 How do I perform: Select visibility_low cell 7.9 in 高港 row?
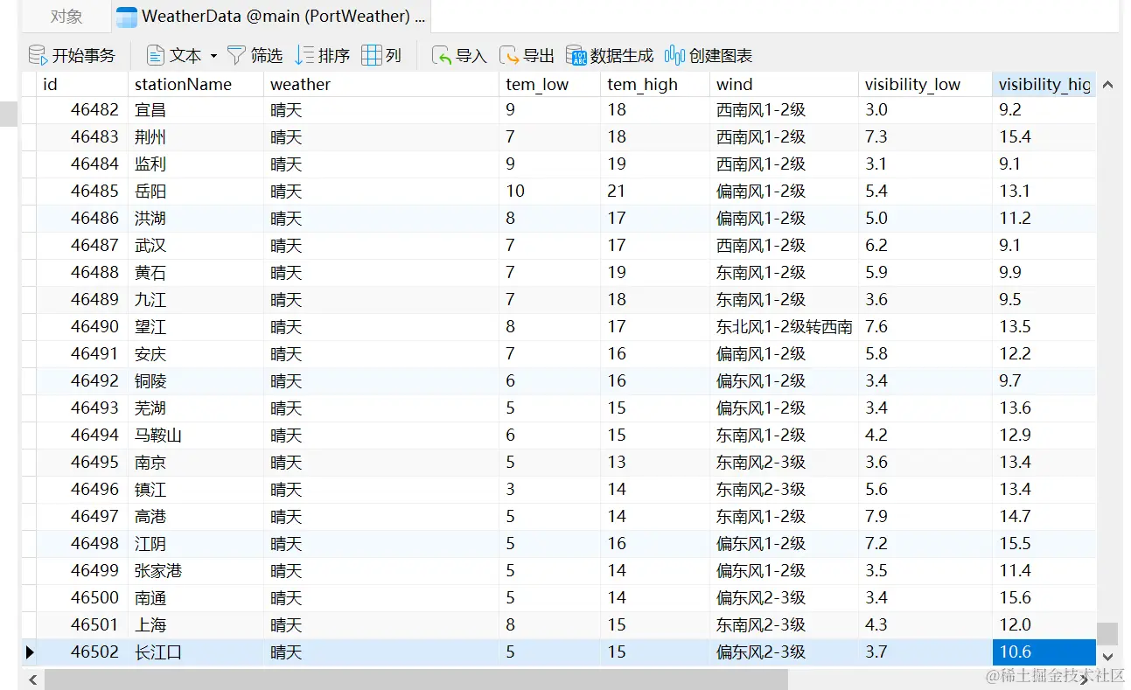pos(925,516)
